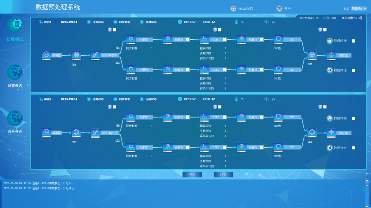Click the 数据推送 icon in 通道1
The image size is (371, 208).
(330, 70)
